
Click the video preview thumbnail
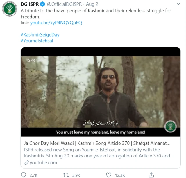pyautogui.click(x=100, y=91)
